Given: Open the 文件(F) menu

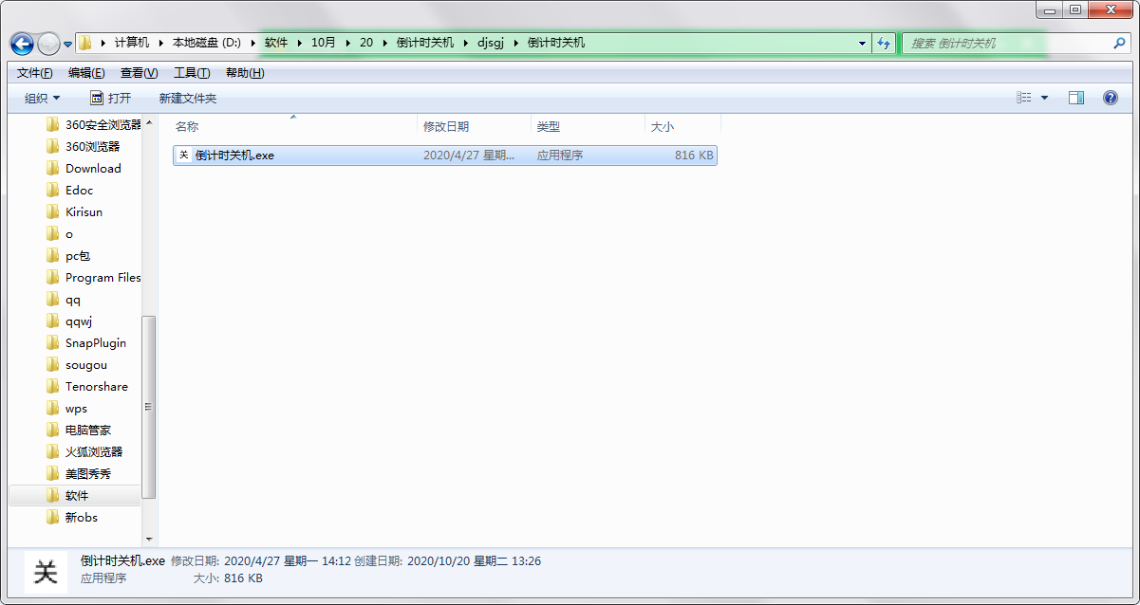Looking at the screenshot, I should (x=35, y=73).
